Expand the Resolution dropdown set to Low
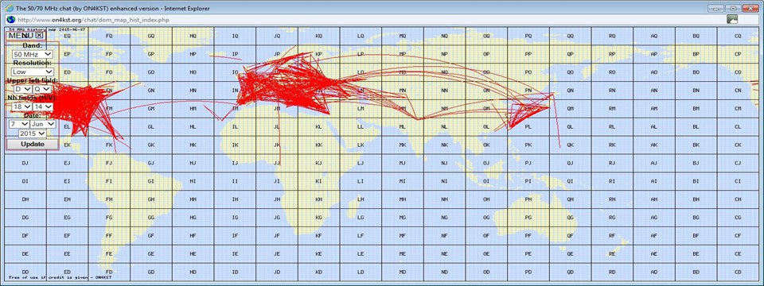764x286 pixels. [x=32, y=71]
